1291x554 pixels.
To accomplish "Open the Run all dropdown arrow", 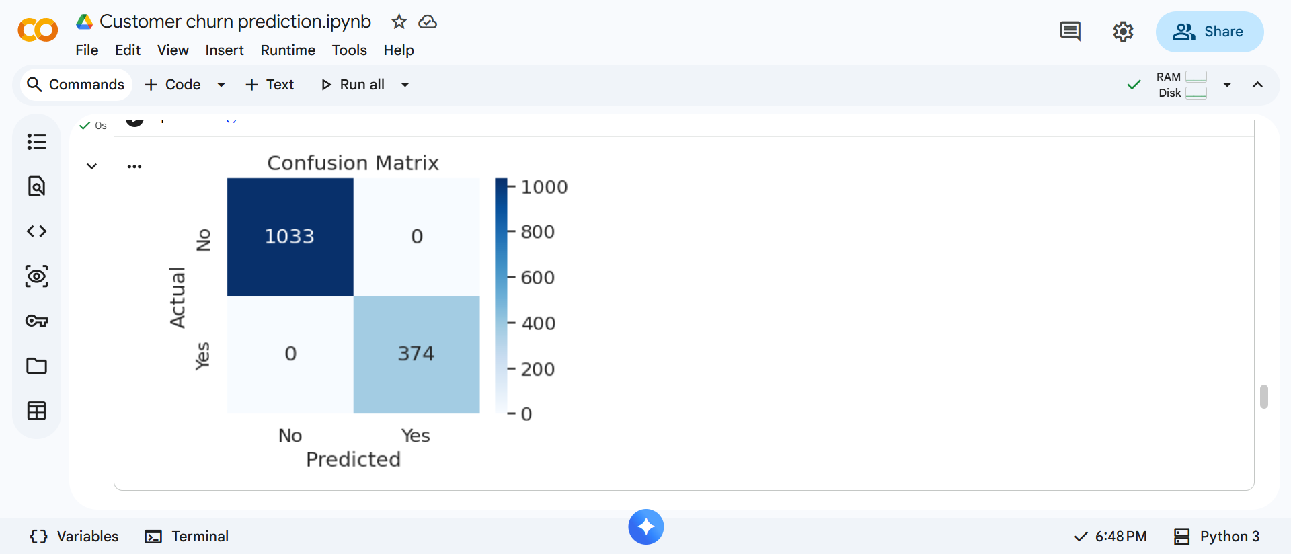I will (405, 85).
